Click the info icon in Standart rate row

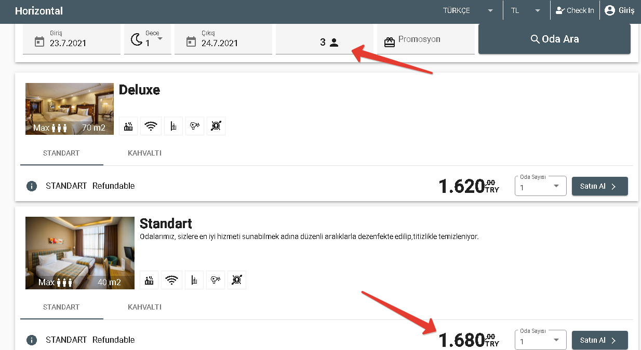[32, 340]
